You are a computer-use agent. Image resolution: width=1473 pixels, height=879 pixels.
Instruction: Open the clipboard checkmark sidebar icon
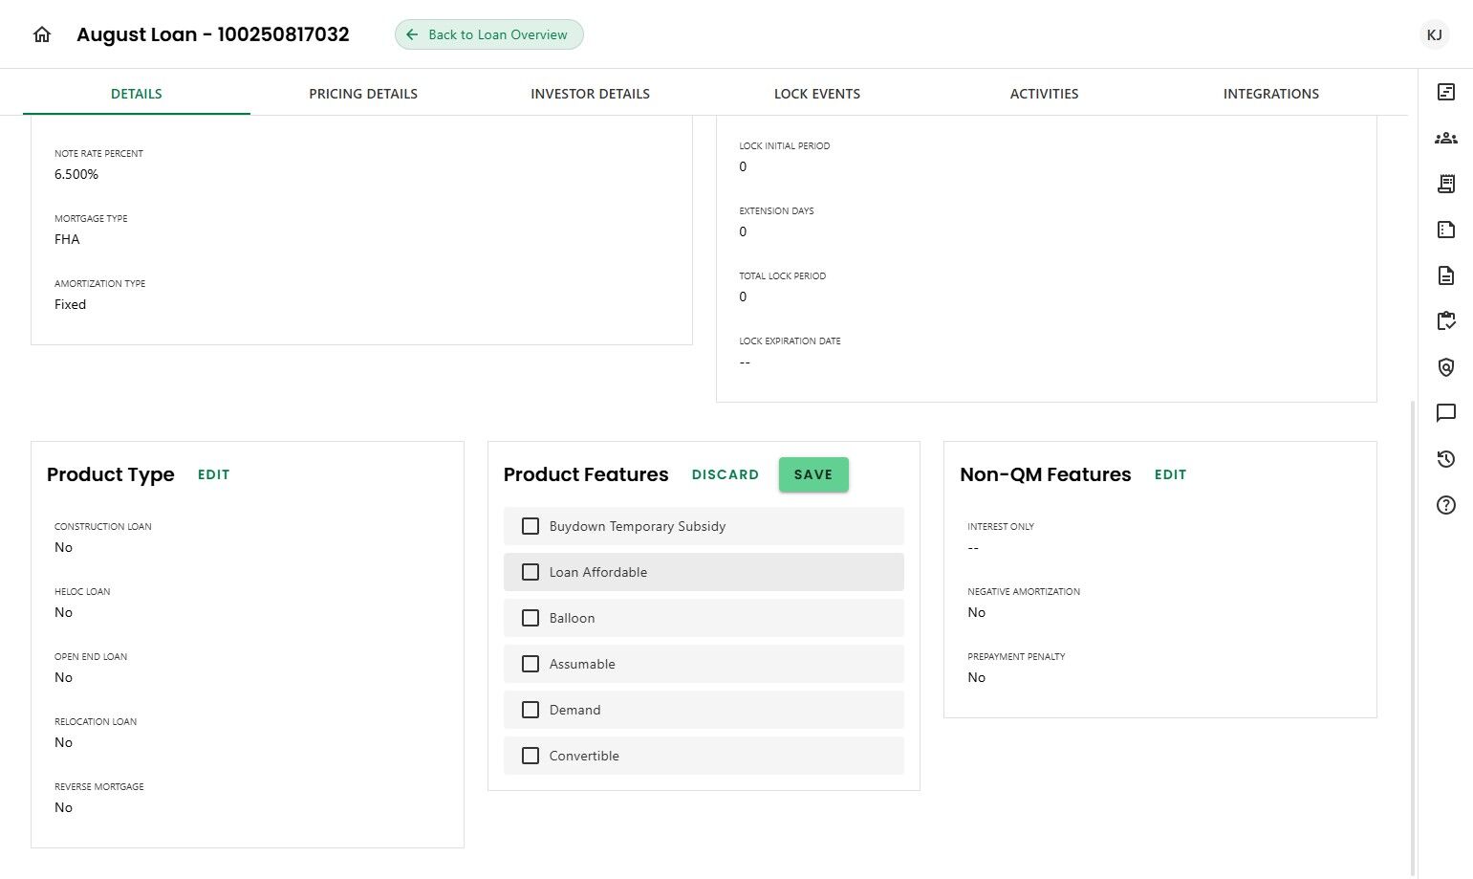pyautogui.click(x=1445, y=321)
